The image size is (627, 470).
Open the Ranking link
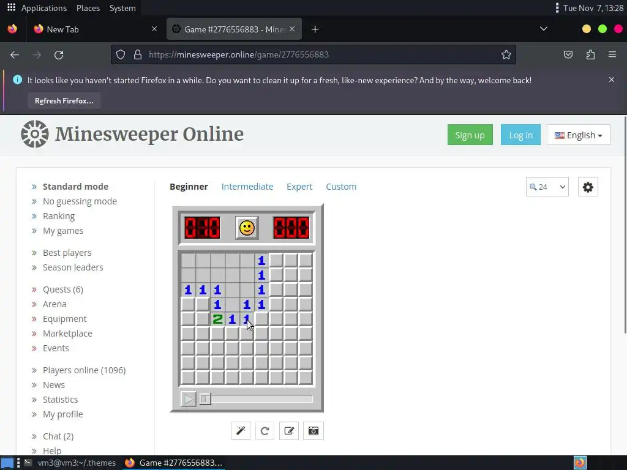[59, 216]
